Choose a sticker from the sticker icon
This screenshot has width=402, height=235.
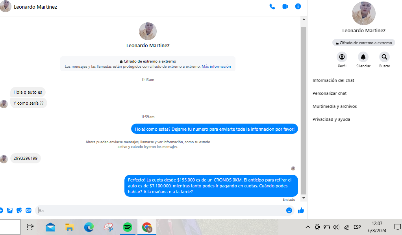[x=19, y=210]
